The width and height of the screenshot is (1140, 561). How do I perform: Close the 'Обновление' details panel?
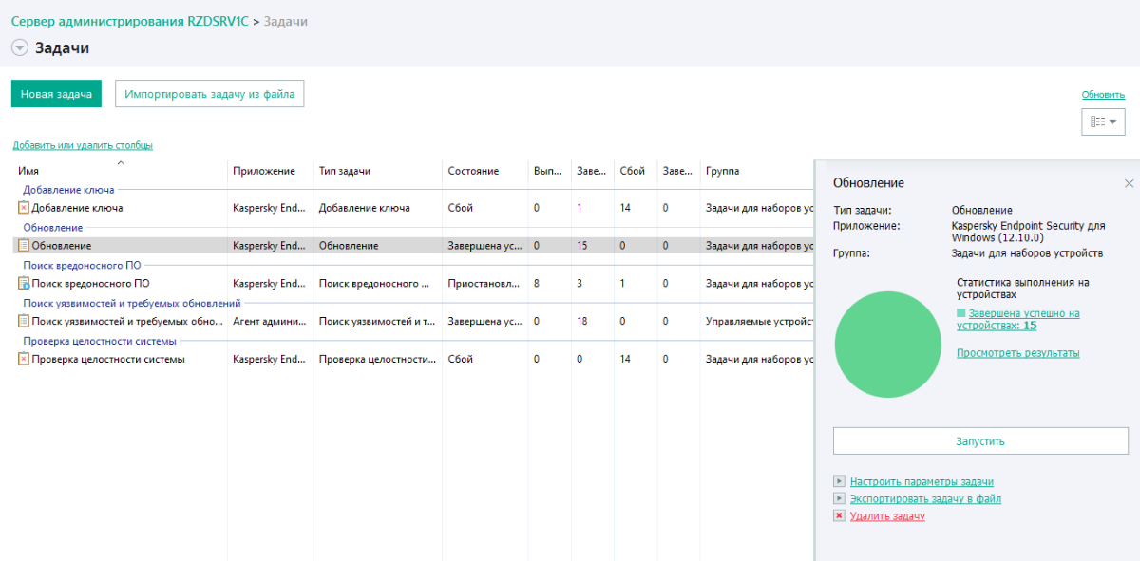click(1129, 183)
